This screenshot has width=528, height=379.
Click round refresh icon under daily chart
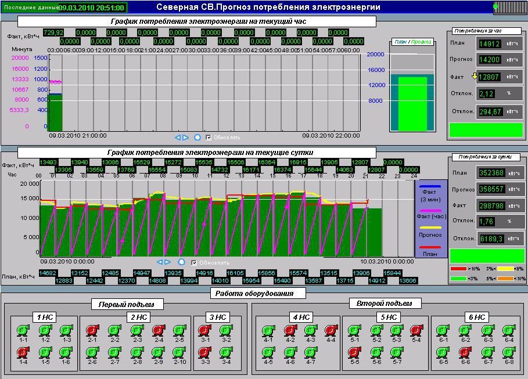click(x=181, y=262)
